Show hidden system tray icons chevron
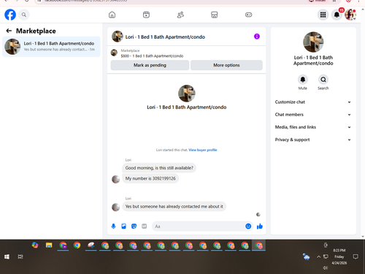 click(318, 256)
